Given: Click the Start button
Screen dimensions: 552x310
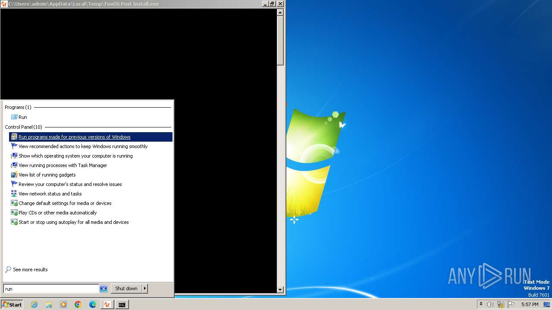Looking at the screenshot, I should pyautogui.click(x=12, y=304).
